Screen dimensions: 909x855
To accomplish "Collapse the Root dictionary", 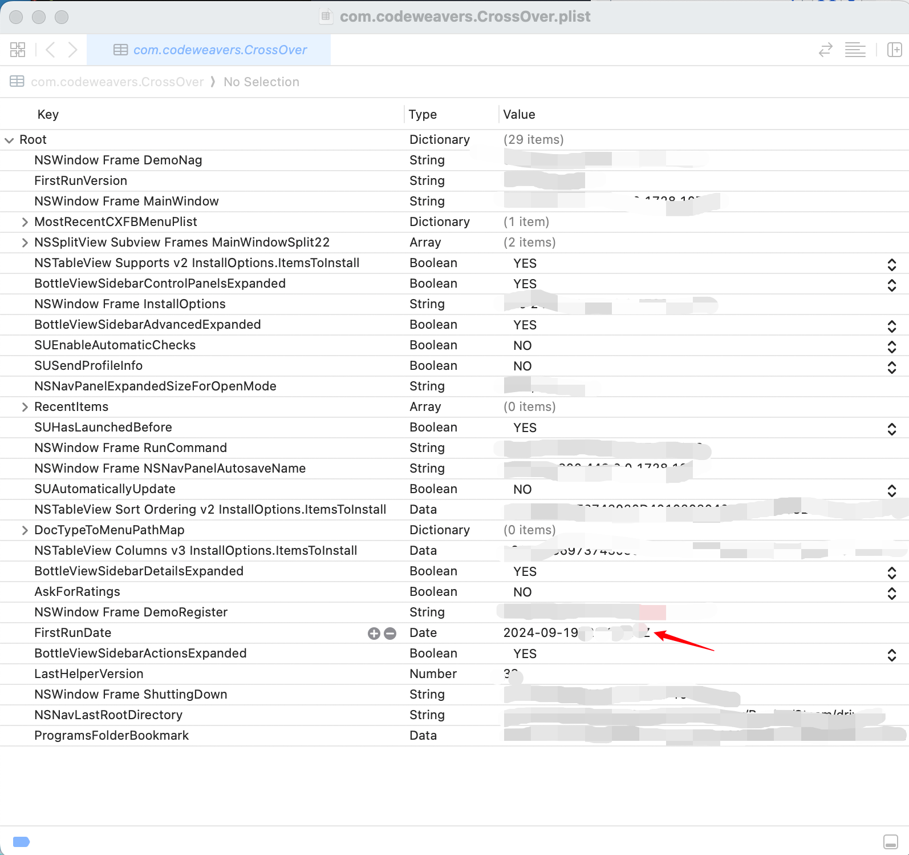I will tap(9, 140).
